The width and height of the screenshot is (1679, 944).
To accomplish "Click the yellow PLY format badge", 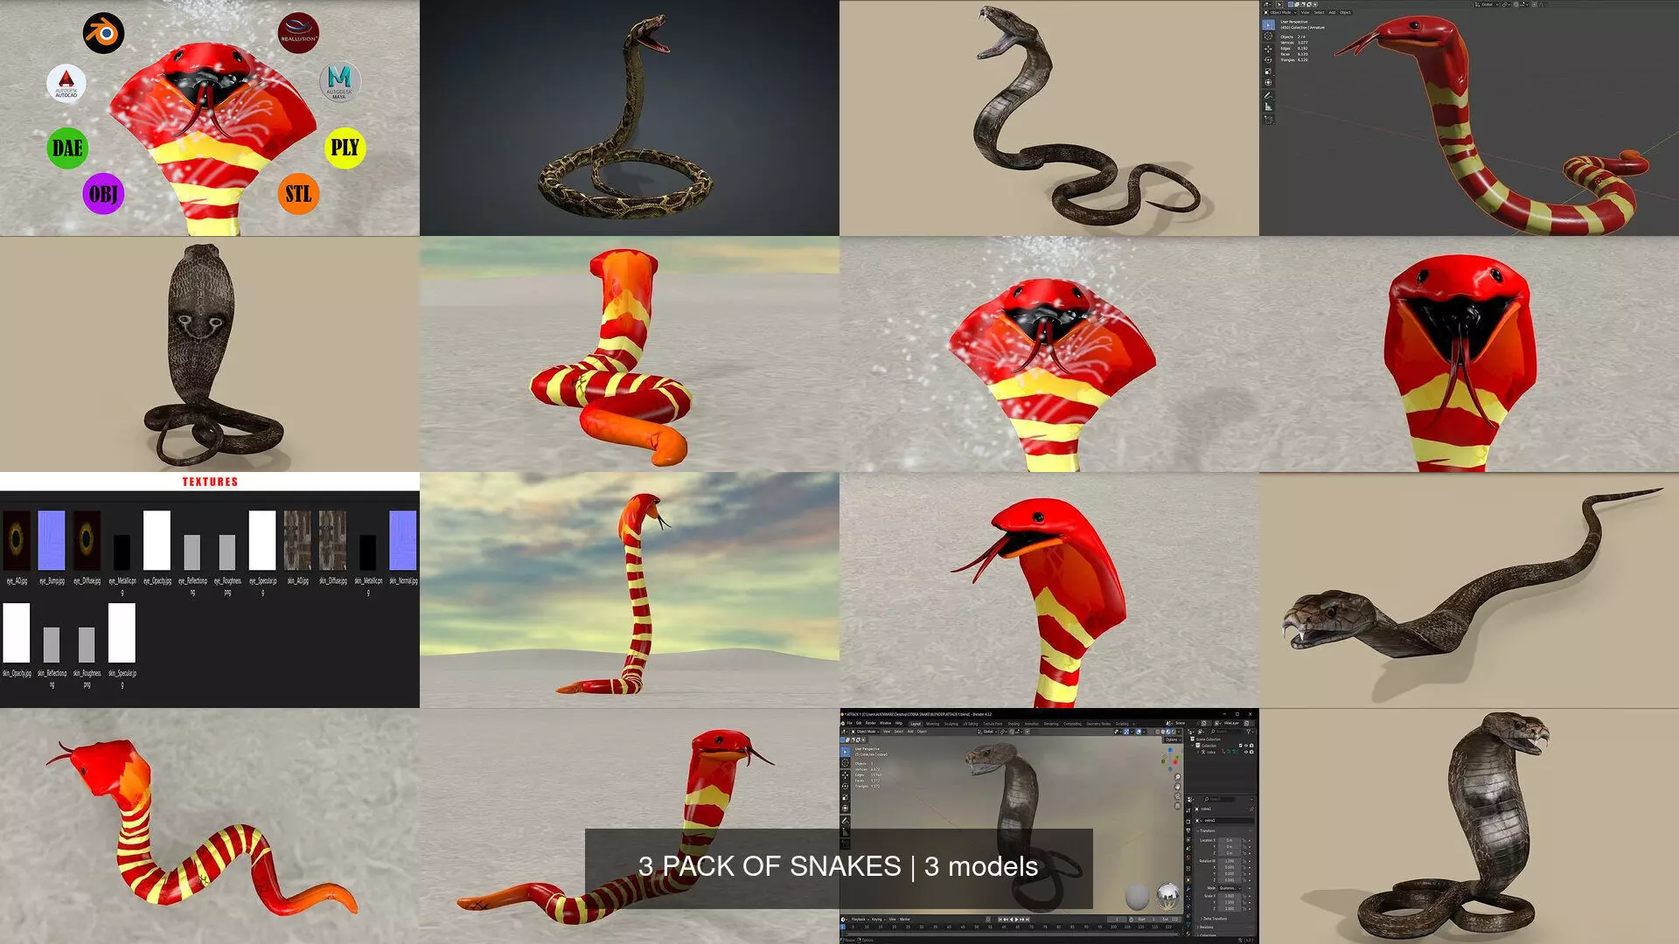I will click(x=345, y=148).
